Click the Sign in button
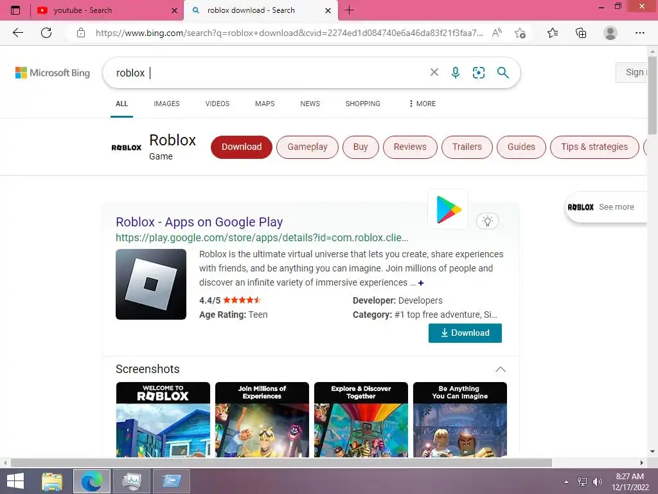The width and height of the screenshot is (658, 494). click(633, 72)
